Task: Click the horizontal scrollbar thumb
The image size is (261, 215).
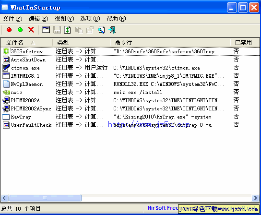Action: click(45, 198)
